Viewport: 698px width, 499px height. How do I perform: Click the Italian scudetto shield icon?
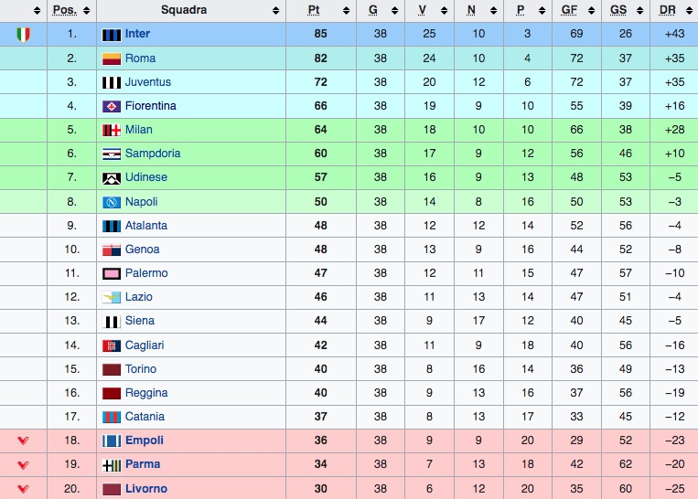click(x=23, y=34)
